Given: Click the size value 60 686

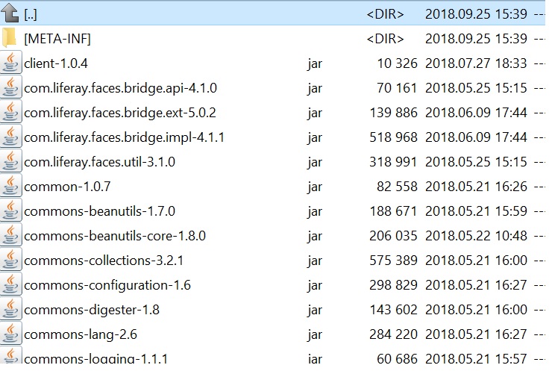Looking at the screenshot, I should (x=397, y=358).
